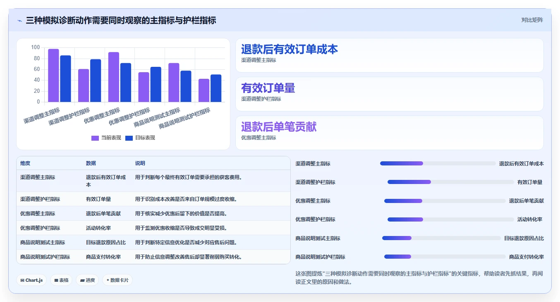The image size is (560, 302).
Task: Click the 进度 tag chip
Action: [x=87, y=280]
